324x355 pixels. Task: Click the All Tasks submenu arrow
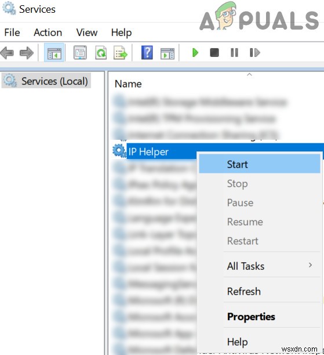[311, 265]
